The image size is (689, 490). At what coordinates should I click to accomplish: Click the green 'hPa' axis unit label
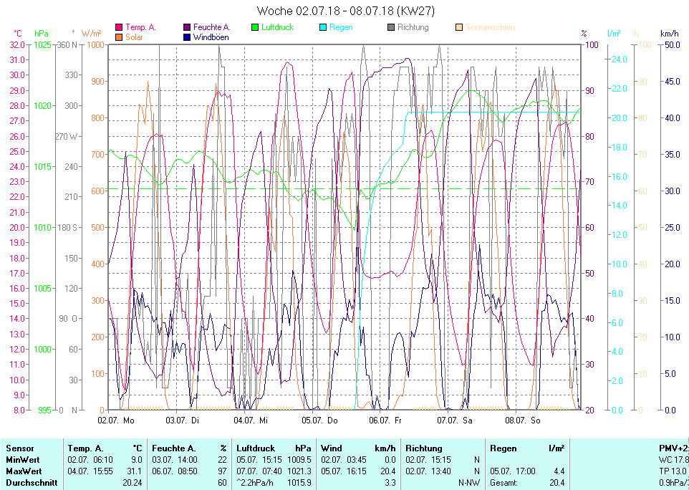(42, 34)
